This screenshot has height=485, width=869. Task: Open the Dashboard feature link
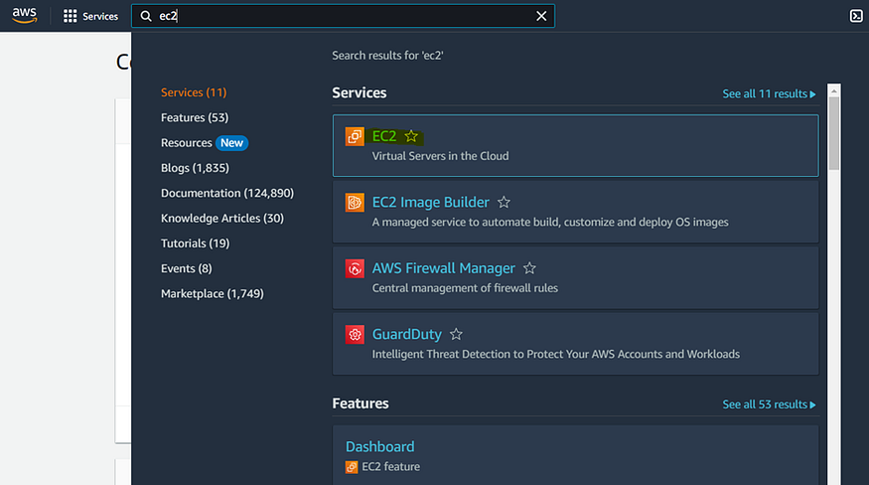379,446
